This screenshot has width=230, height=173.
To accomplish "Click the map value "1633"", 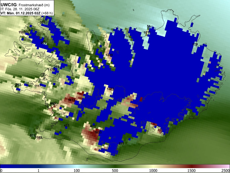I will pos(98,132).
